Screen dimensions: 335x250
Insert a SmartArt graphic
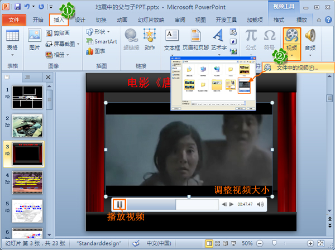(102, 41)
